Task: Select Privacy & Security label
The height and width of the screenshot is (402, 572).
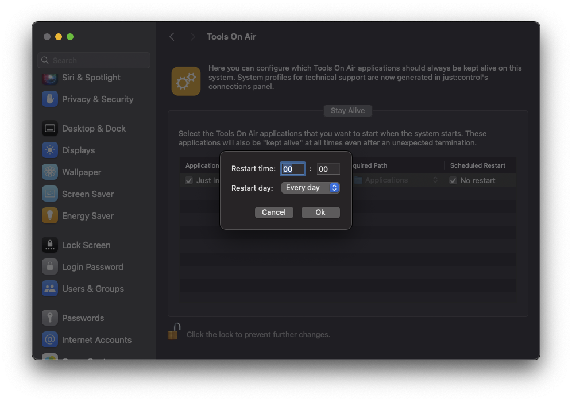Action: tap(98, 99)
